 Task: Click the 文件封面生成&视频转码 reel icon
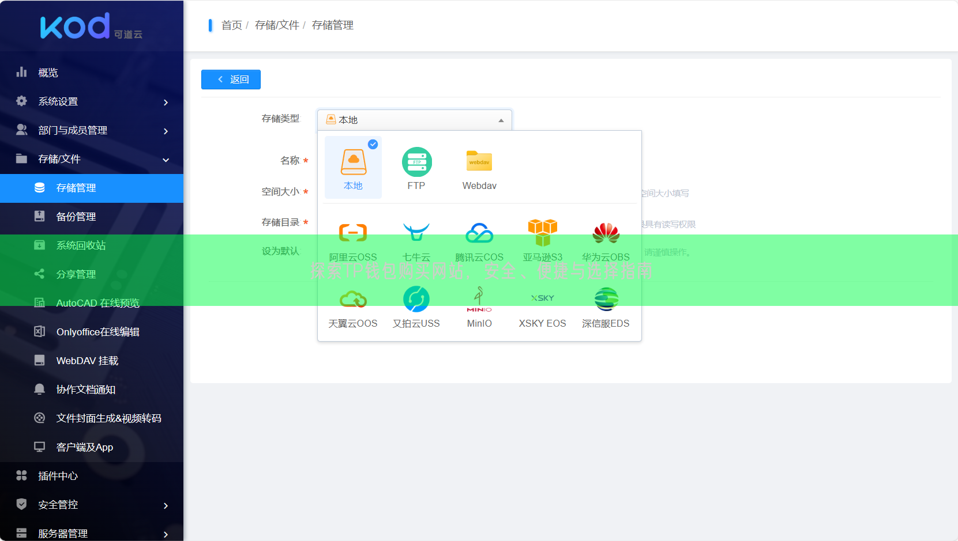[39, 418]
